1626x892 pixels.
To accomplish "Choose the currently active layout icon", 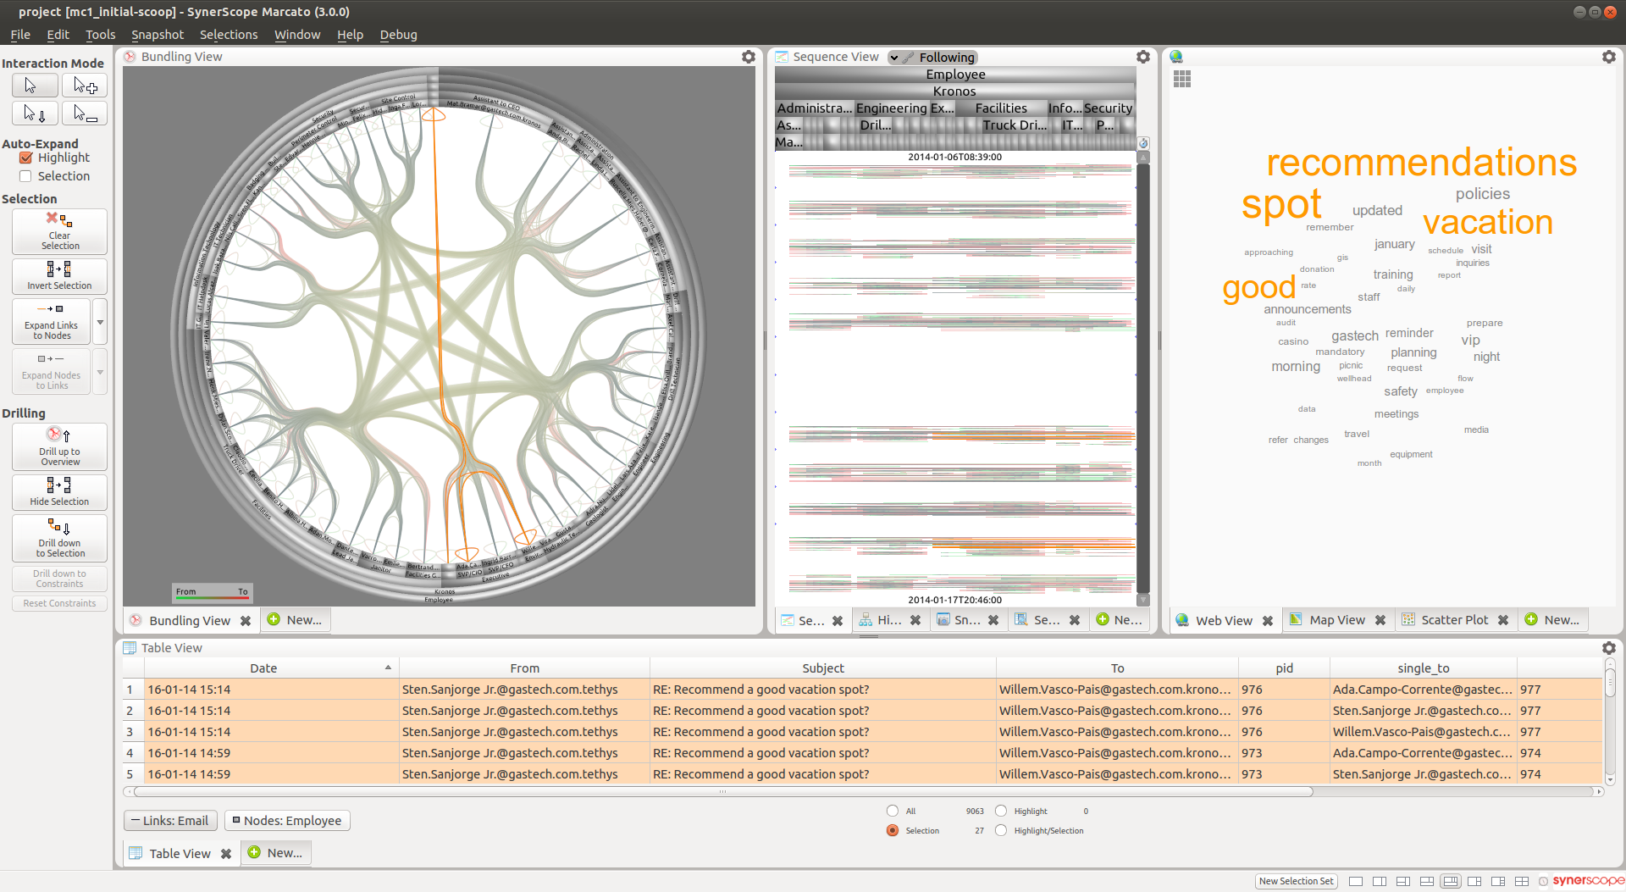I will click(x=1451, y=882).
